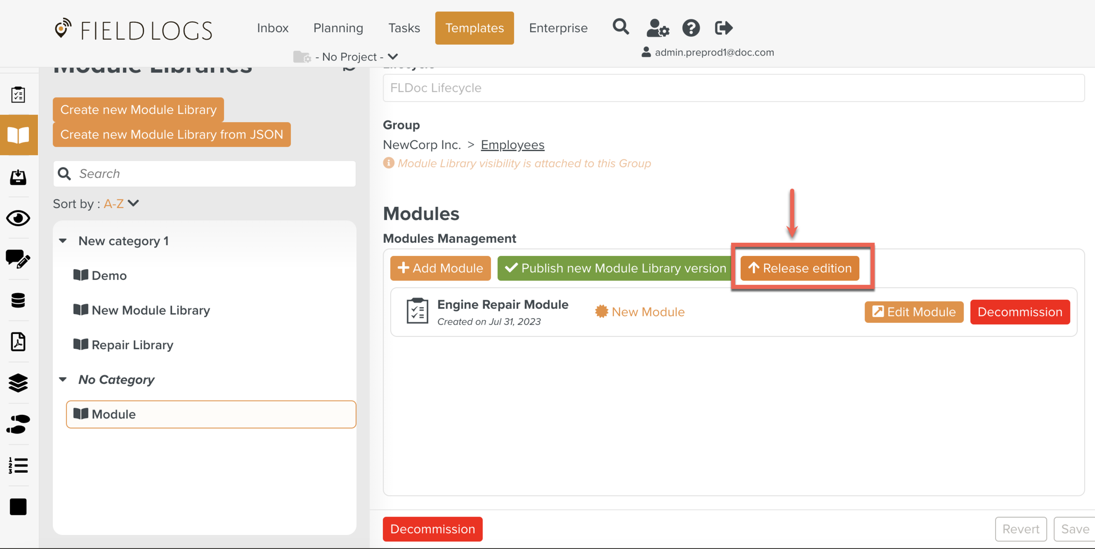The image size is (1095, 549).
Task: Click the footsteps sidebar icon
Action: pyautogui.click(x=18, y=424)
